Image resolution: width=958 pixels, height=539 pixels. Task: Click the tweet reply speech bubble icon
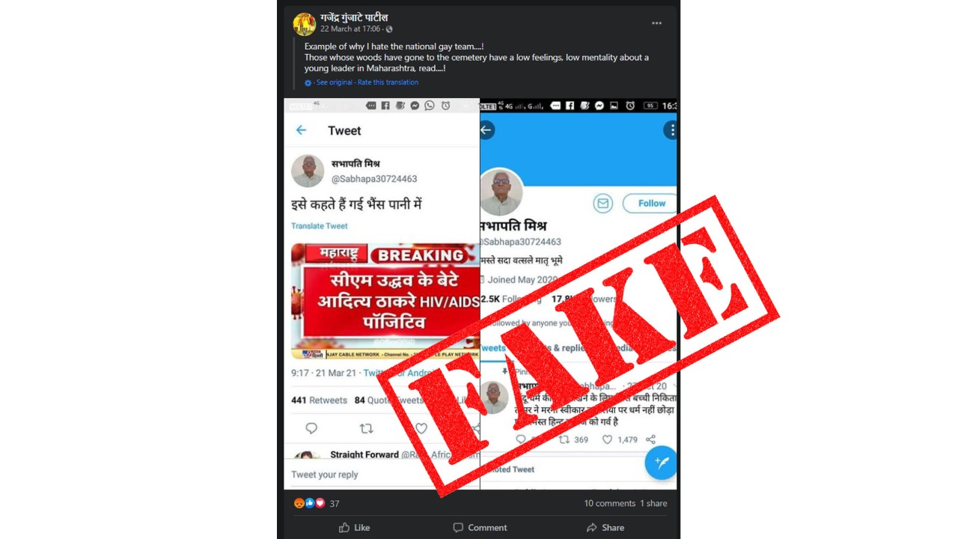pos(311,428)
